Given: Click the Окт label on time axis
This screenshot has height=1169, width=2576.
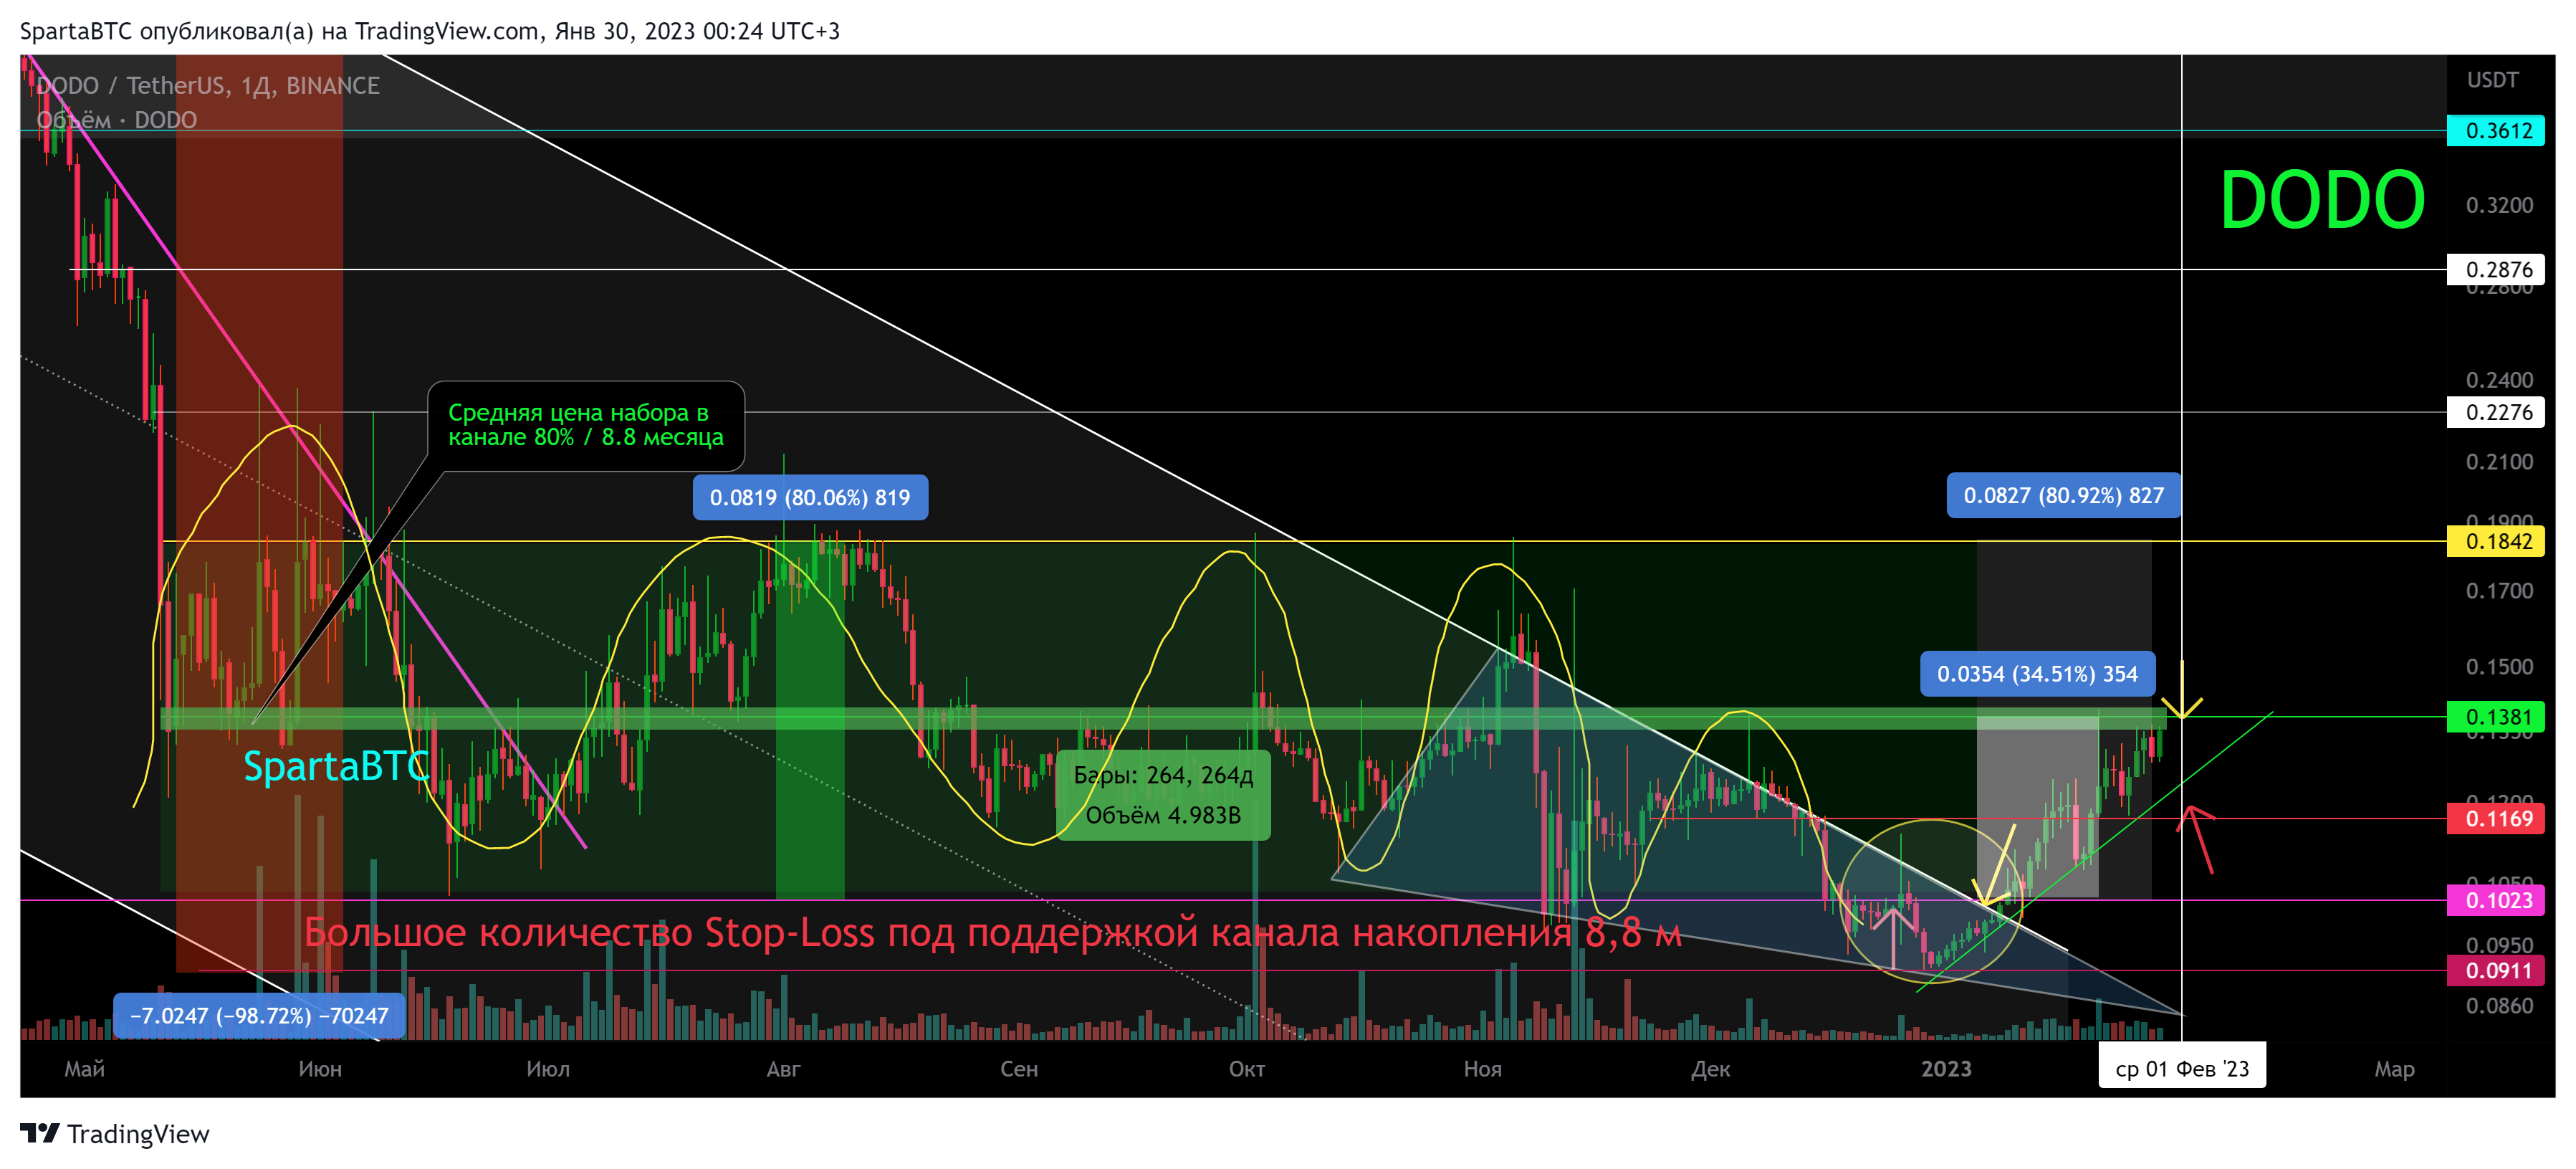Looking at the screenshot, I should point(1247,1069).
